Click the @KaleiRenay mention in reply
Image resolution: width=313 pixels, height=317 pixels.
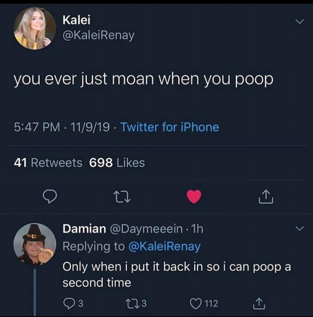pos(164,246)
